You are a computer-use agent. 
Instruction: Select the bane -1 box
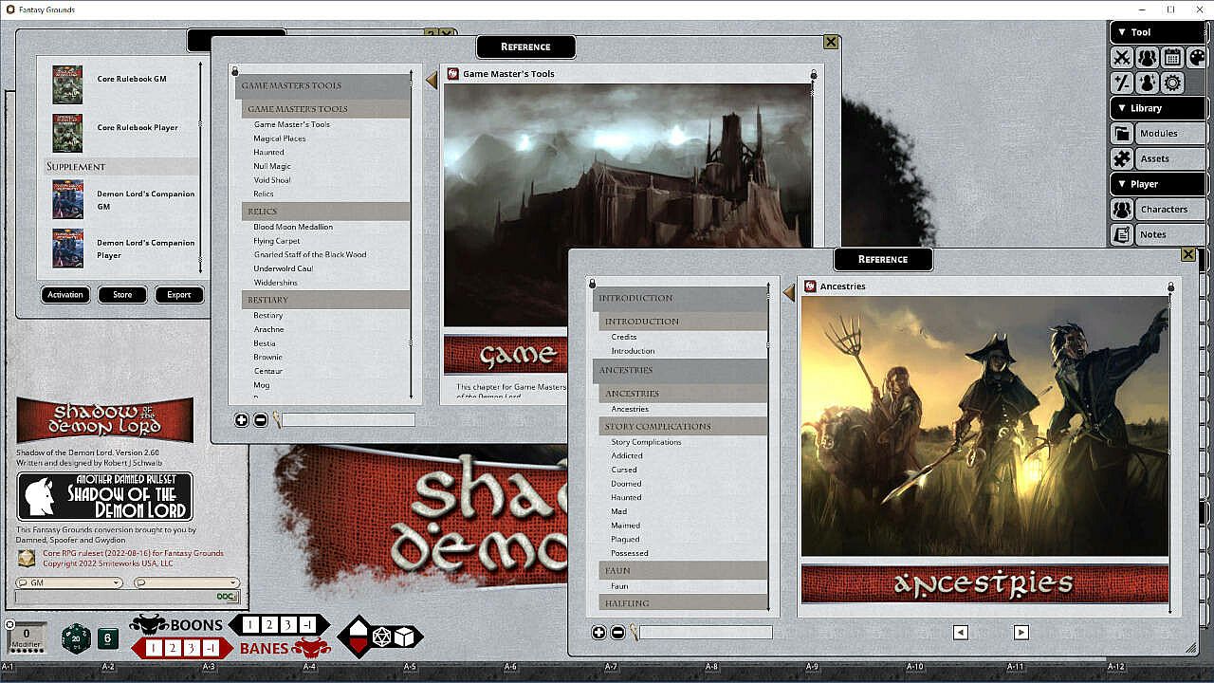tap(211, 648)
